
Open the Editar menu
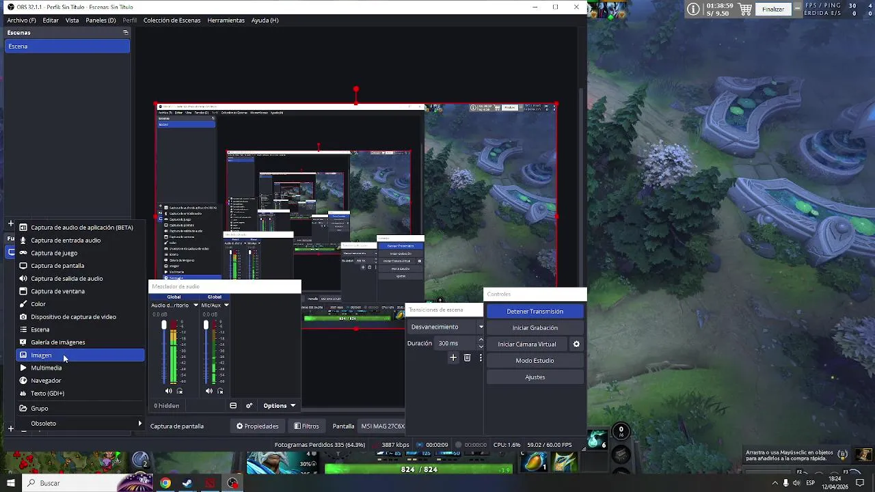(x=51, y=20)
